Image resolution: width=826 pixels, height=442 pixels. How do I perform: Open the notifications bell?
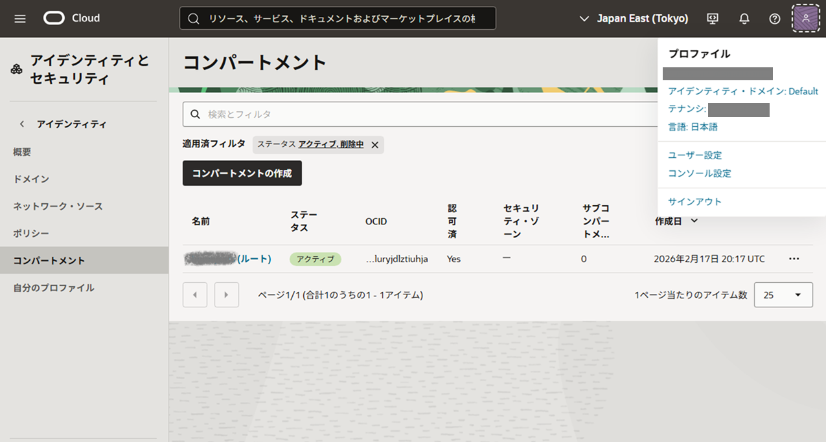(744, 19)
